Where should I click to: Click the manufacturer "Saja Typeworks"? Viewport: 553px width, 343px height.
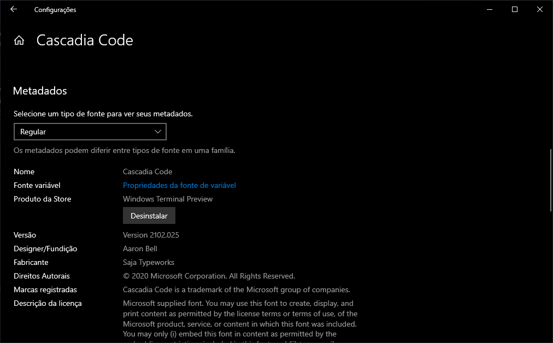148,262
